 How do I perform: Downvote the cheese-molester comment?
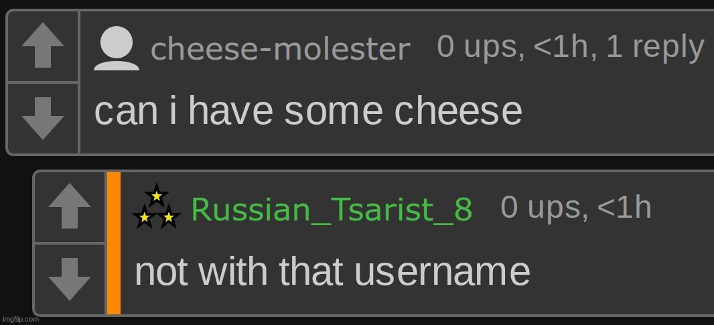click(x=43, y=119)
